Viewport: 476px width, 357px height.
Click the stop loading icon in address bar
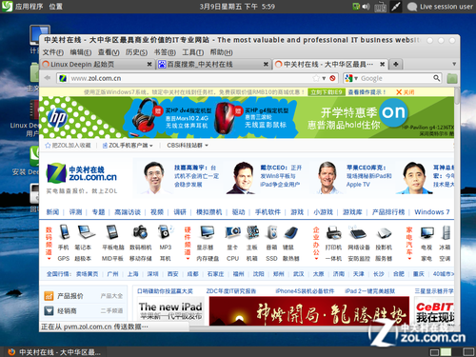click(332, 78)
